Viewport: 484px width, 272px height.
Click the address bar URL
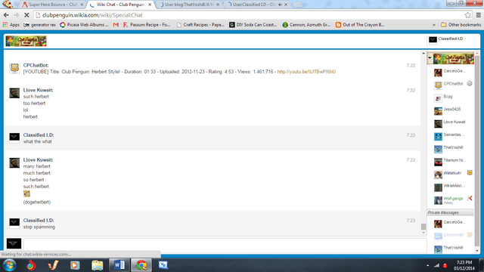click(92, 15)
